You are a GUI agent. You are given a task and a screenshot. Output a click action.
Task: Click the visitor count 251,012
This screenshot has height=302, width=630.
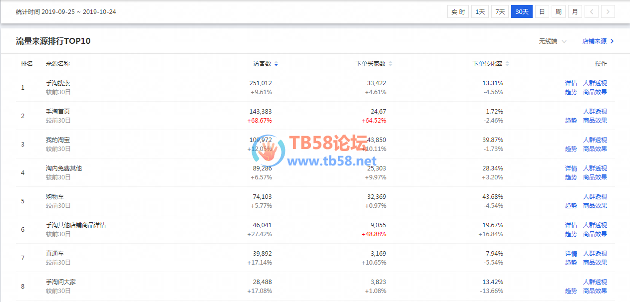[261, 83]
